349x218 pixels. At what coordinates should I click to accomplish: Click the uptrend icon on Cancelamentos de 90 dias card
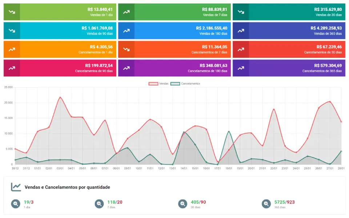(x=12, y=68)
